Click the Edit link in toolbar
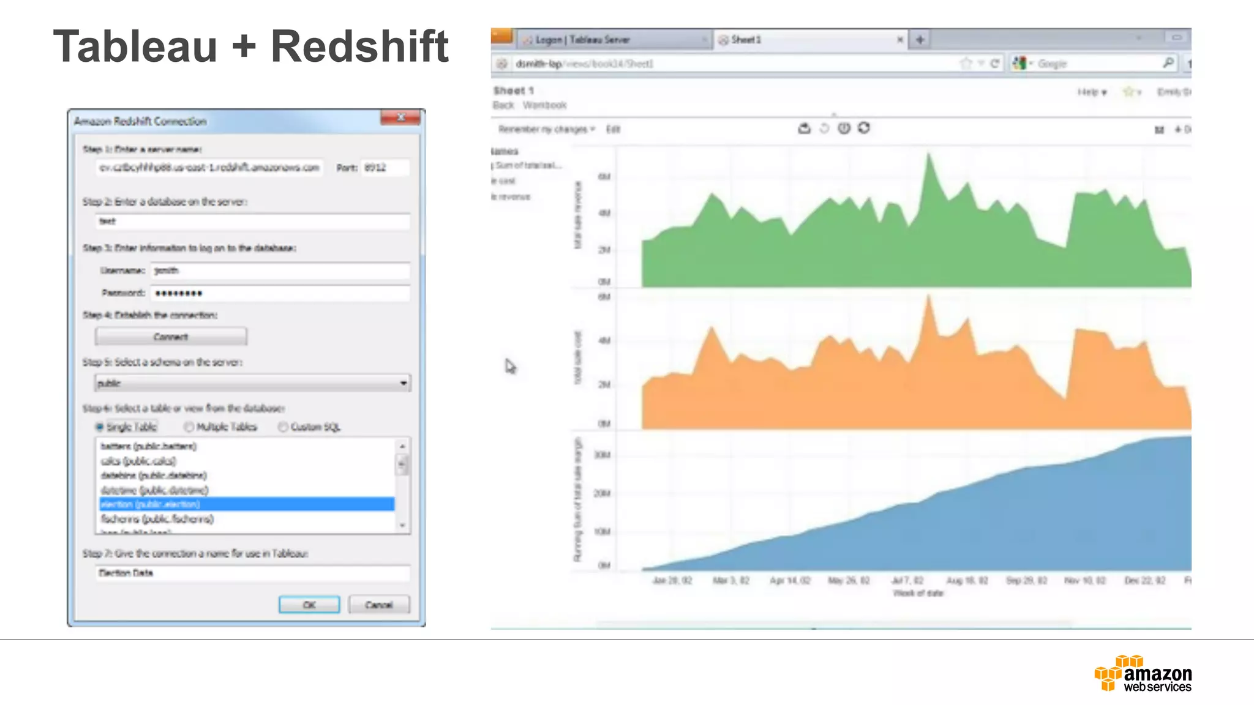This screenshot has width=1254, height=705. click(613, 129)
